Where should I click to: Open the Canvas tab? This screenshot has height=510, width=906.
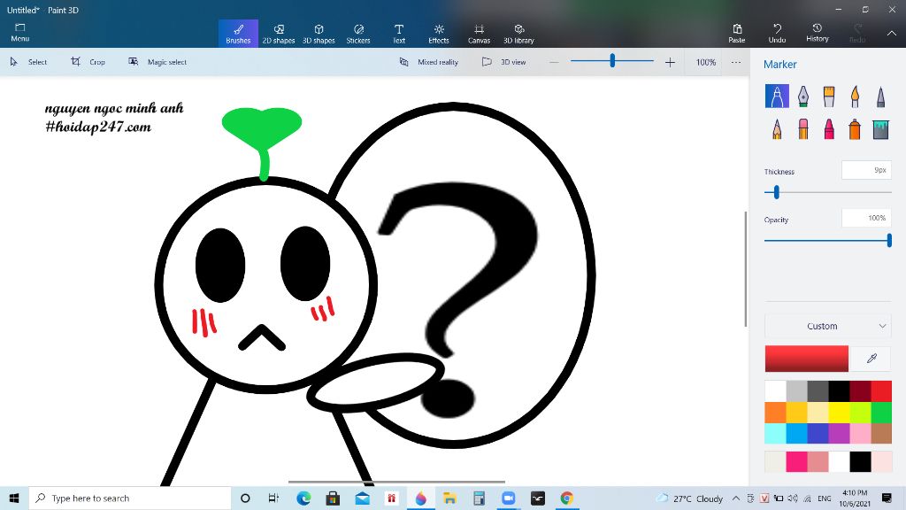coord(479,34)
